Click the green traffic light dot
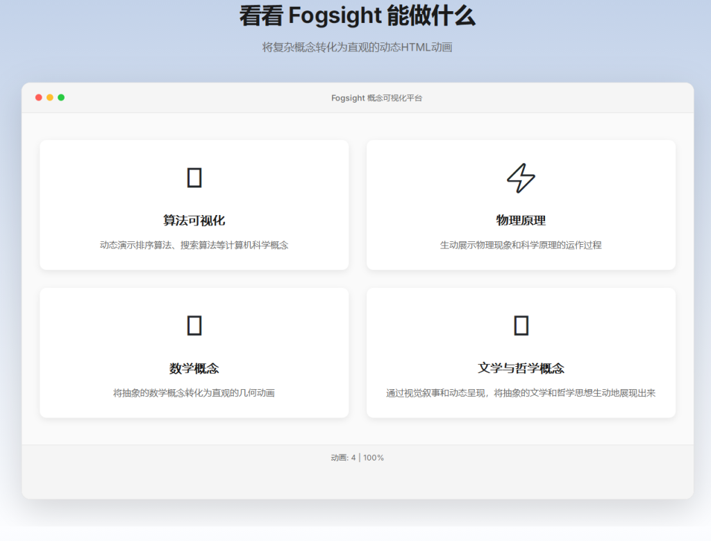The image size is (711, 541). tap(61, 98)
